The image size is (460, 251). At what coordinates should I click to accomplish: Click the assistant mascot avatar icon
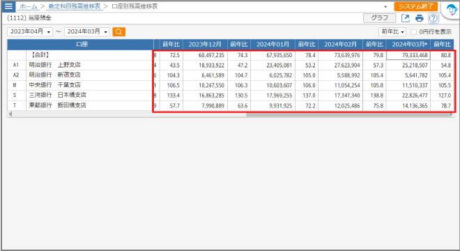click(x=452, y=10)
